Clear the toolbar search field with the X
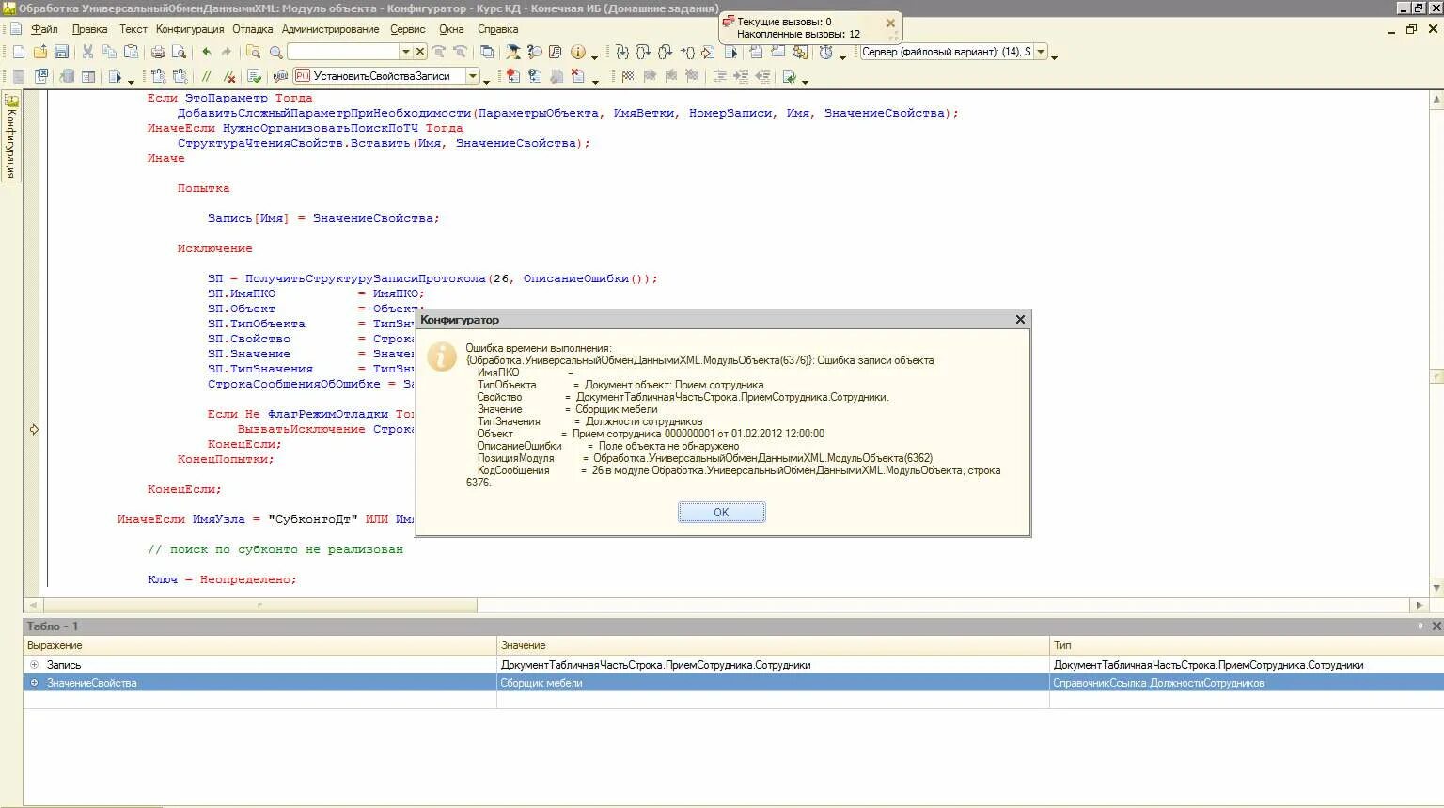The height and width of the screenshot is (808, 1444). coord(420,52)
